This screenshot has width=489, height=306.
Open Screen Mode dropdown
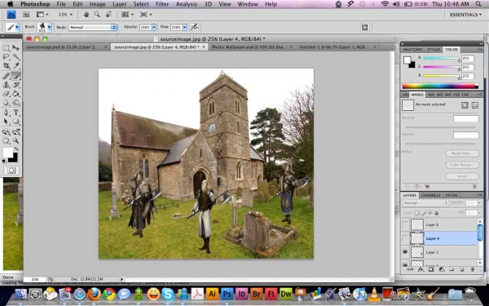(146, 15)
